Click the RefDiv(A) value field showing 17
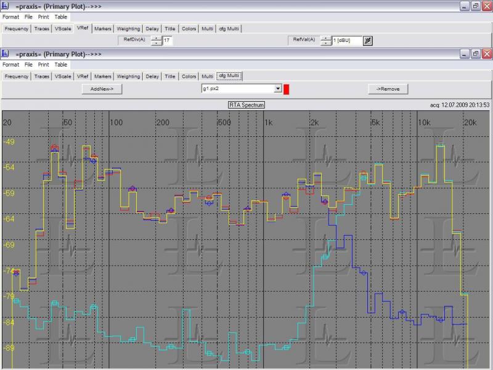The height and width of the screenshot is (370, 493). point(167,41)
